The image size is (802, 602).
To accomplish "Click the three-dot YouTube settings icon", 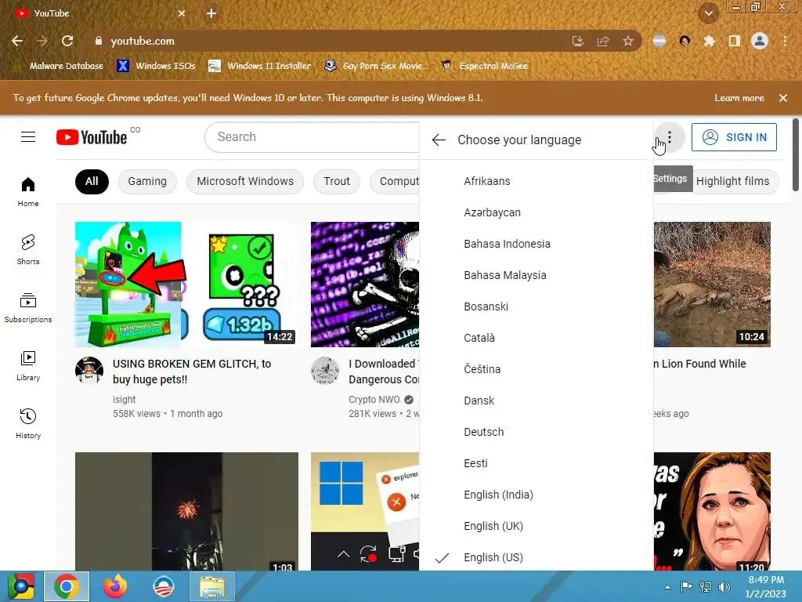I will tap(669, 137).
